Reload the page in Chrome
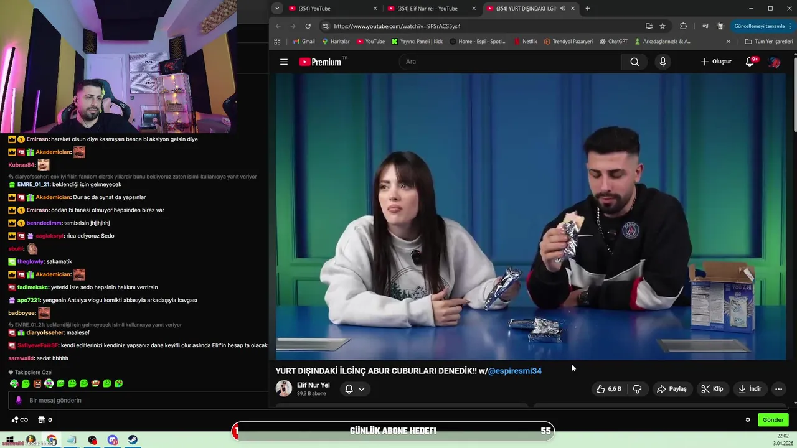Image resolution: width=797 pixels, height=448 pixels. click(x=308, y=26)
